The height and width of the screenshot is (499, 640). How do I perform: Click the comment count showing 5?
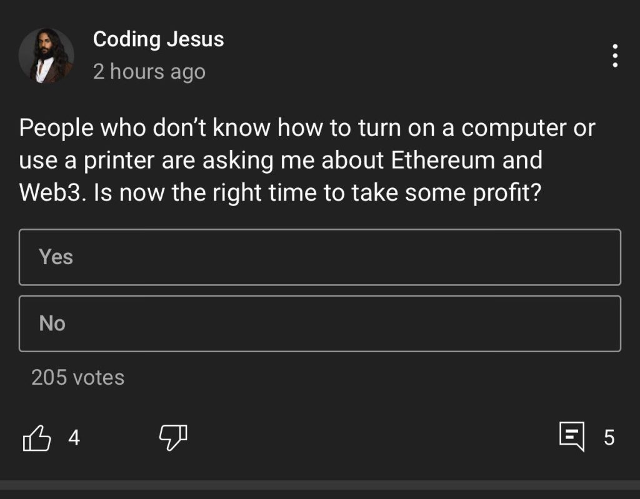[x=609, y=437]
